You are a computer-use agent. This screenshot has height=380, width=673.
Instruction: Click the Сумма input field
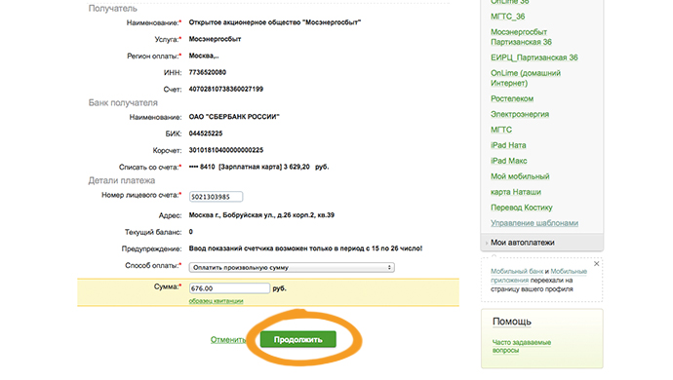coord(229,288)
